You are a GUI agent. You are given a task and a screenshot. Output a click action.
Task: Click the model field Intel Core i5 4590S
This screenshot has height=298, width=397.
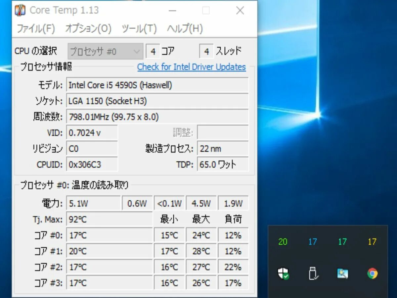pos(157,85)
